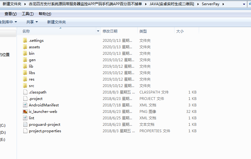Viewport: 251px width, 159px height.
Task: Click the .settings folder name
Action: coord(36,41)
